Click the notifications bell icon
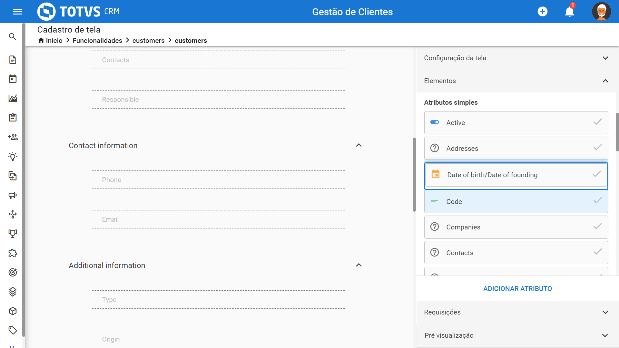 click(x=569, y=12)
